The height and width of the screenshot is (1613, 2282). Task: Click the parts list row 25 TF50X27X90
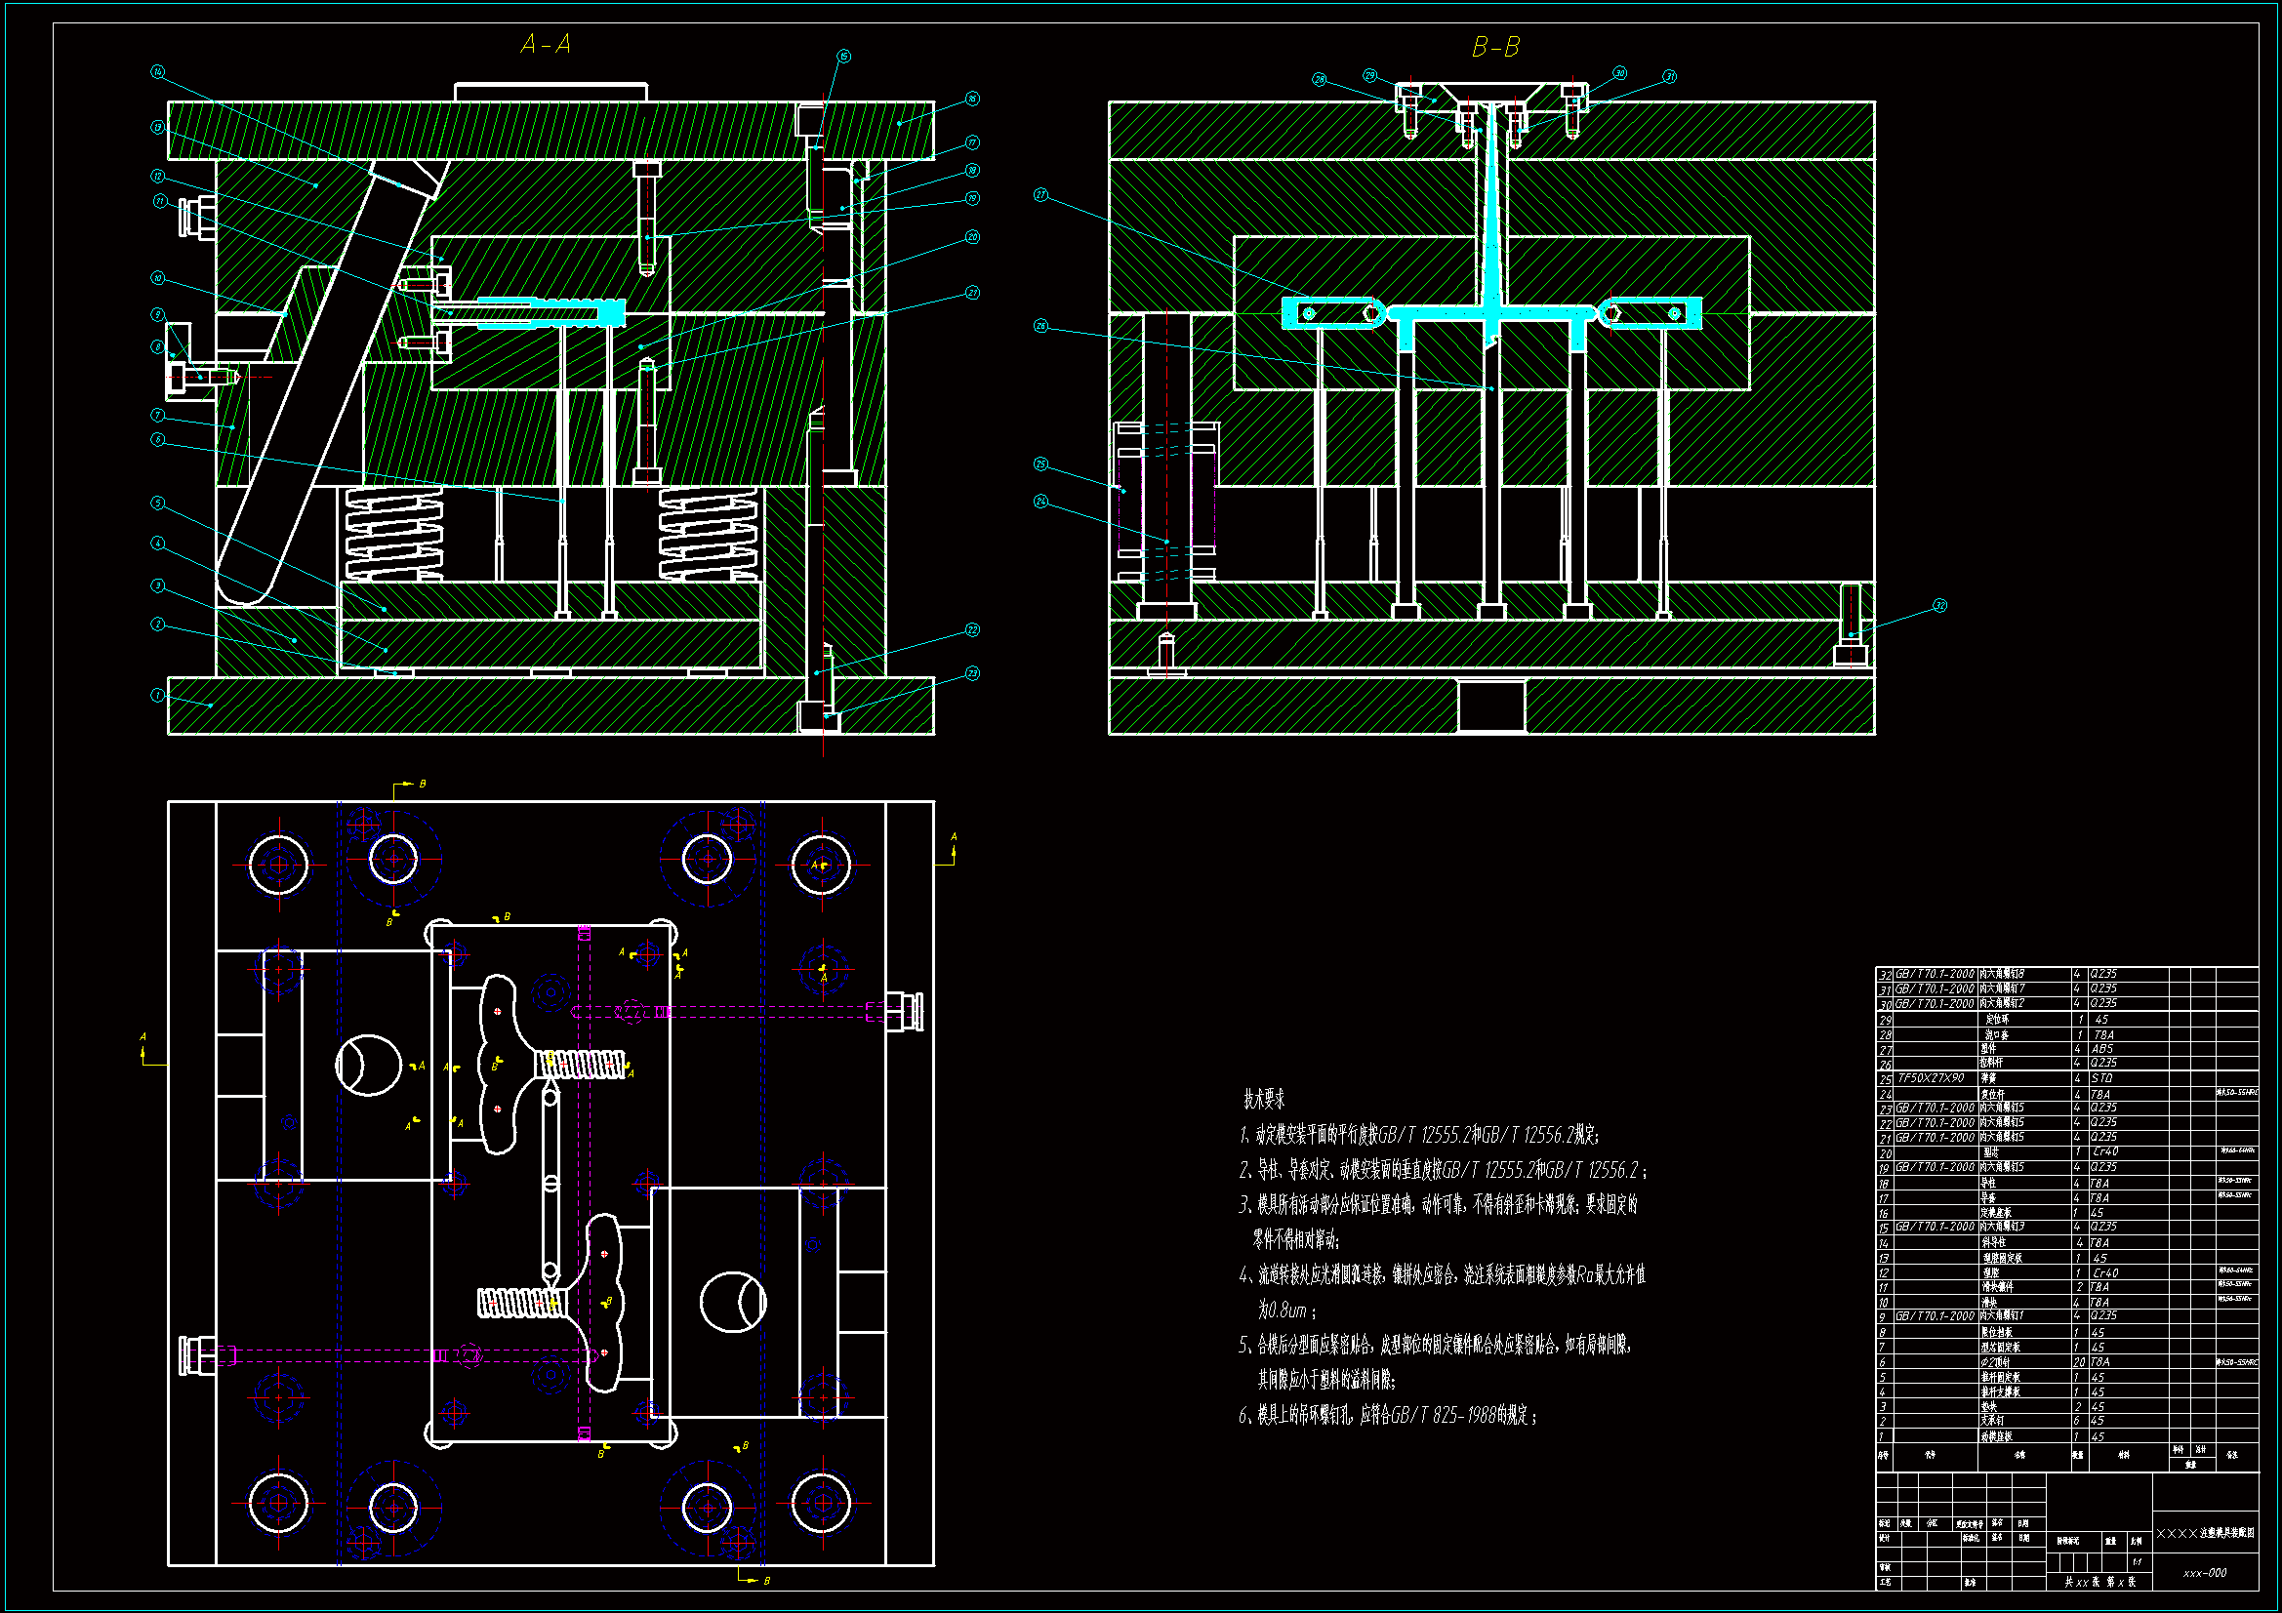[1934, 1078]
